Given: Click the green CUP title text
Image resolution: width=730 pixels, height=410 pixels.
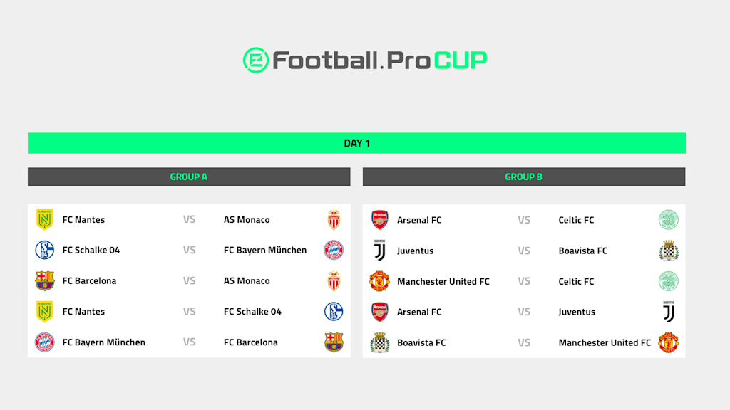Looking at the screenshot, I should click(x=461, y=61).
